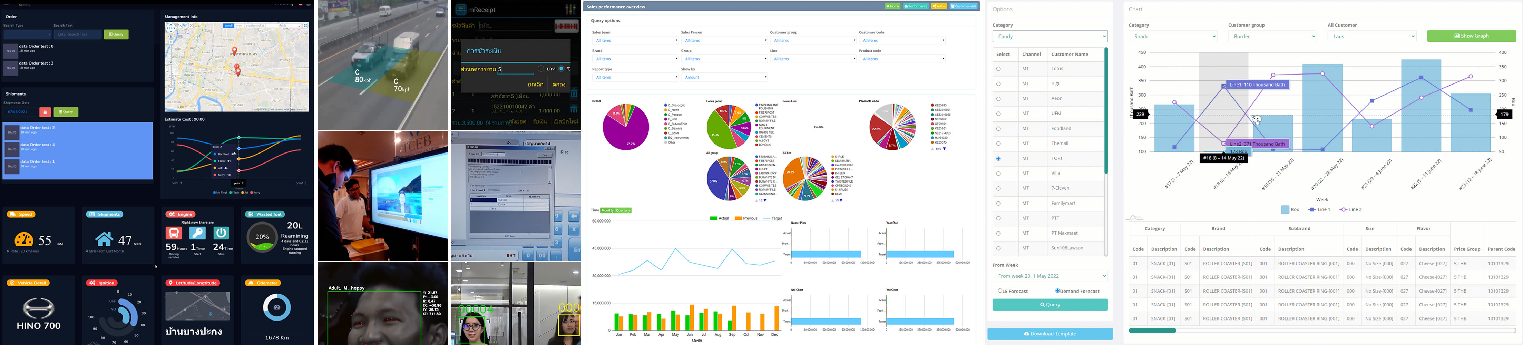
Task: Click the Brand pie chart
Action: 625,126
